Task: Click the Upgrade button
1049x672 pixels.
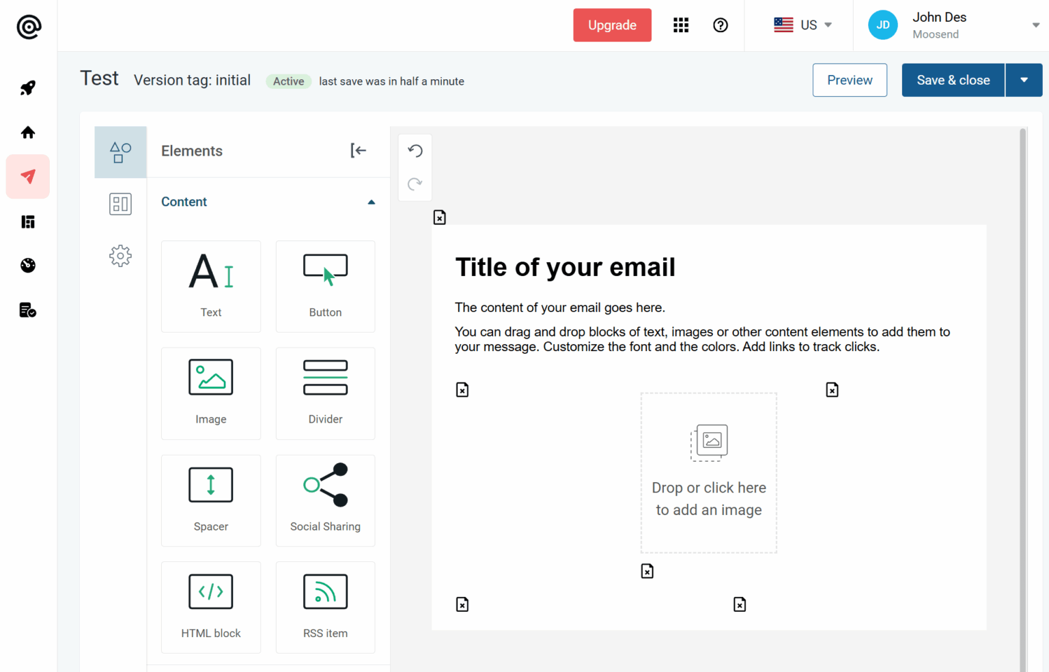Action: (x=612, y=25)
